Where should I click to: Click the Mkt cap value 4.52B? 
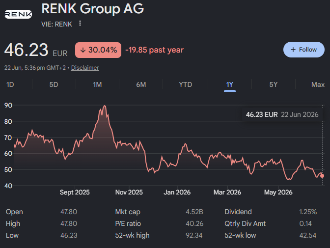(x=194, y=212)
